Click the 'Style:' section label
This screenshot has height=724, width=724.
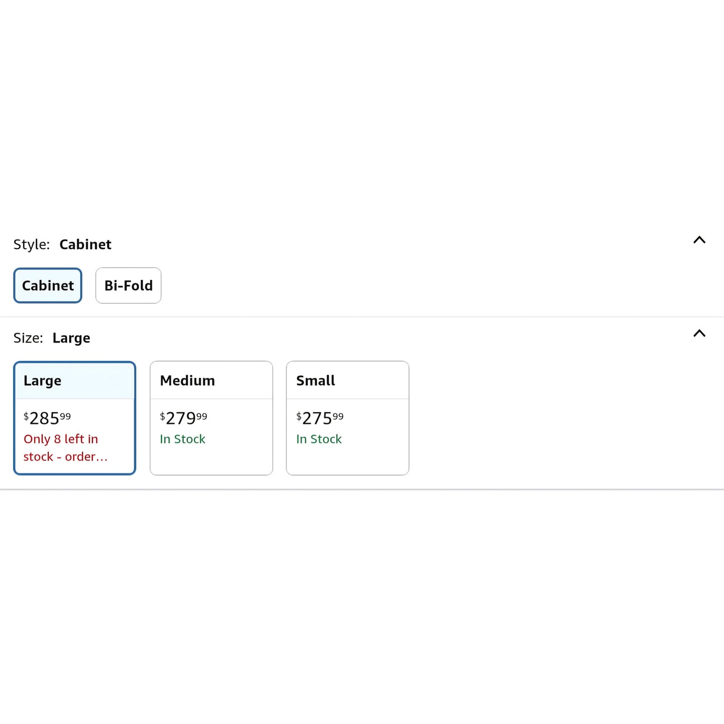[x=32, y=245]
